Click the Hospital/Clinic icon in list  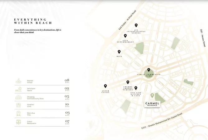(19, 105)
